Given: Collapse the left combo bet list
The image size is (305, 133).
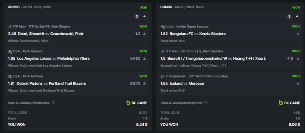Looking at the screenshot, I should (x=144, y=16).
